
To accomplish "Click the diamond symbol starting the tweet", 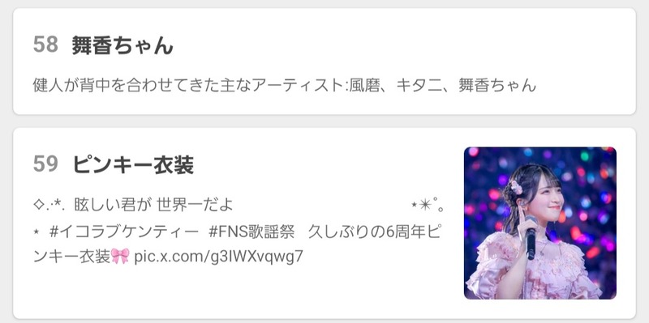I will [x=38, y=205].
